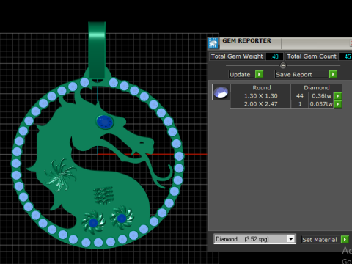Click the round diamond gem thumbnail
Screen dimensions: 352x264
tap(221, 92)
